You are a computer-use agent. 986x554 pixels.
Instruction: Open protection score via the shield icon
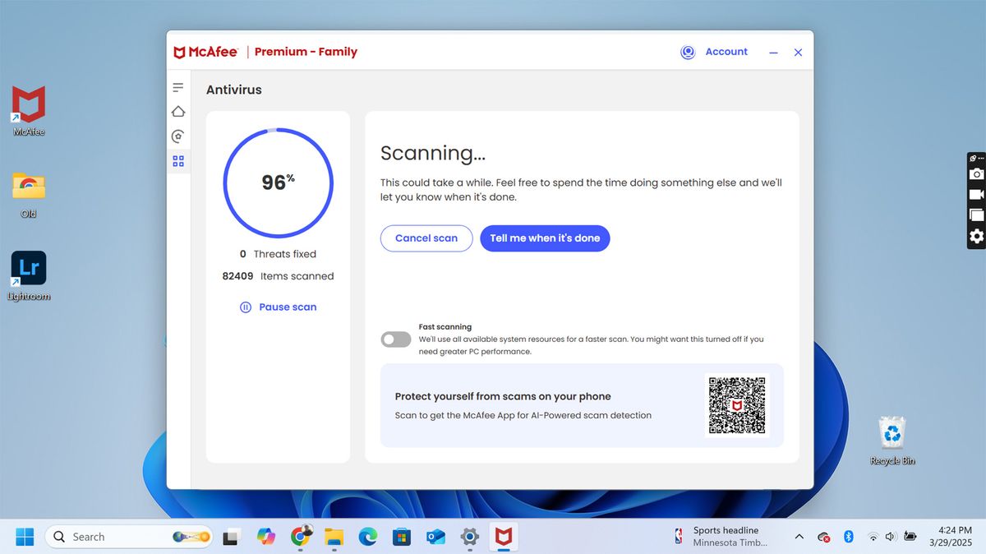tap(177, 136)
